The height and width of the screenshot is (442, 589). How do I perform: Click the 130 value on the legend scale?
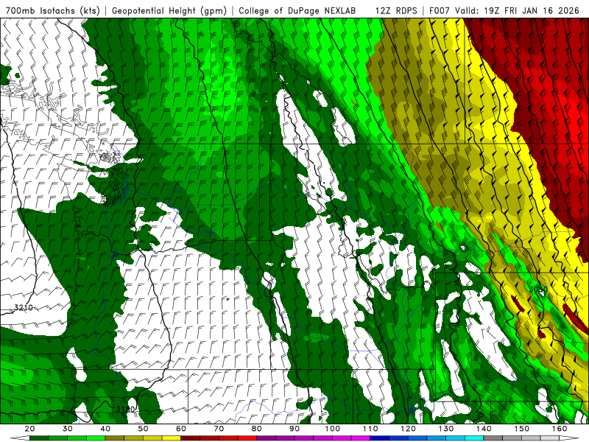[x=446, y=429]
